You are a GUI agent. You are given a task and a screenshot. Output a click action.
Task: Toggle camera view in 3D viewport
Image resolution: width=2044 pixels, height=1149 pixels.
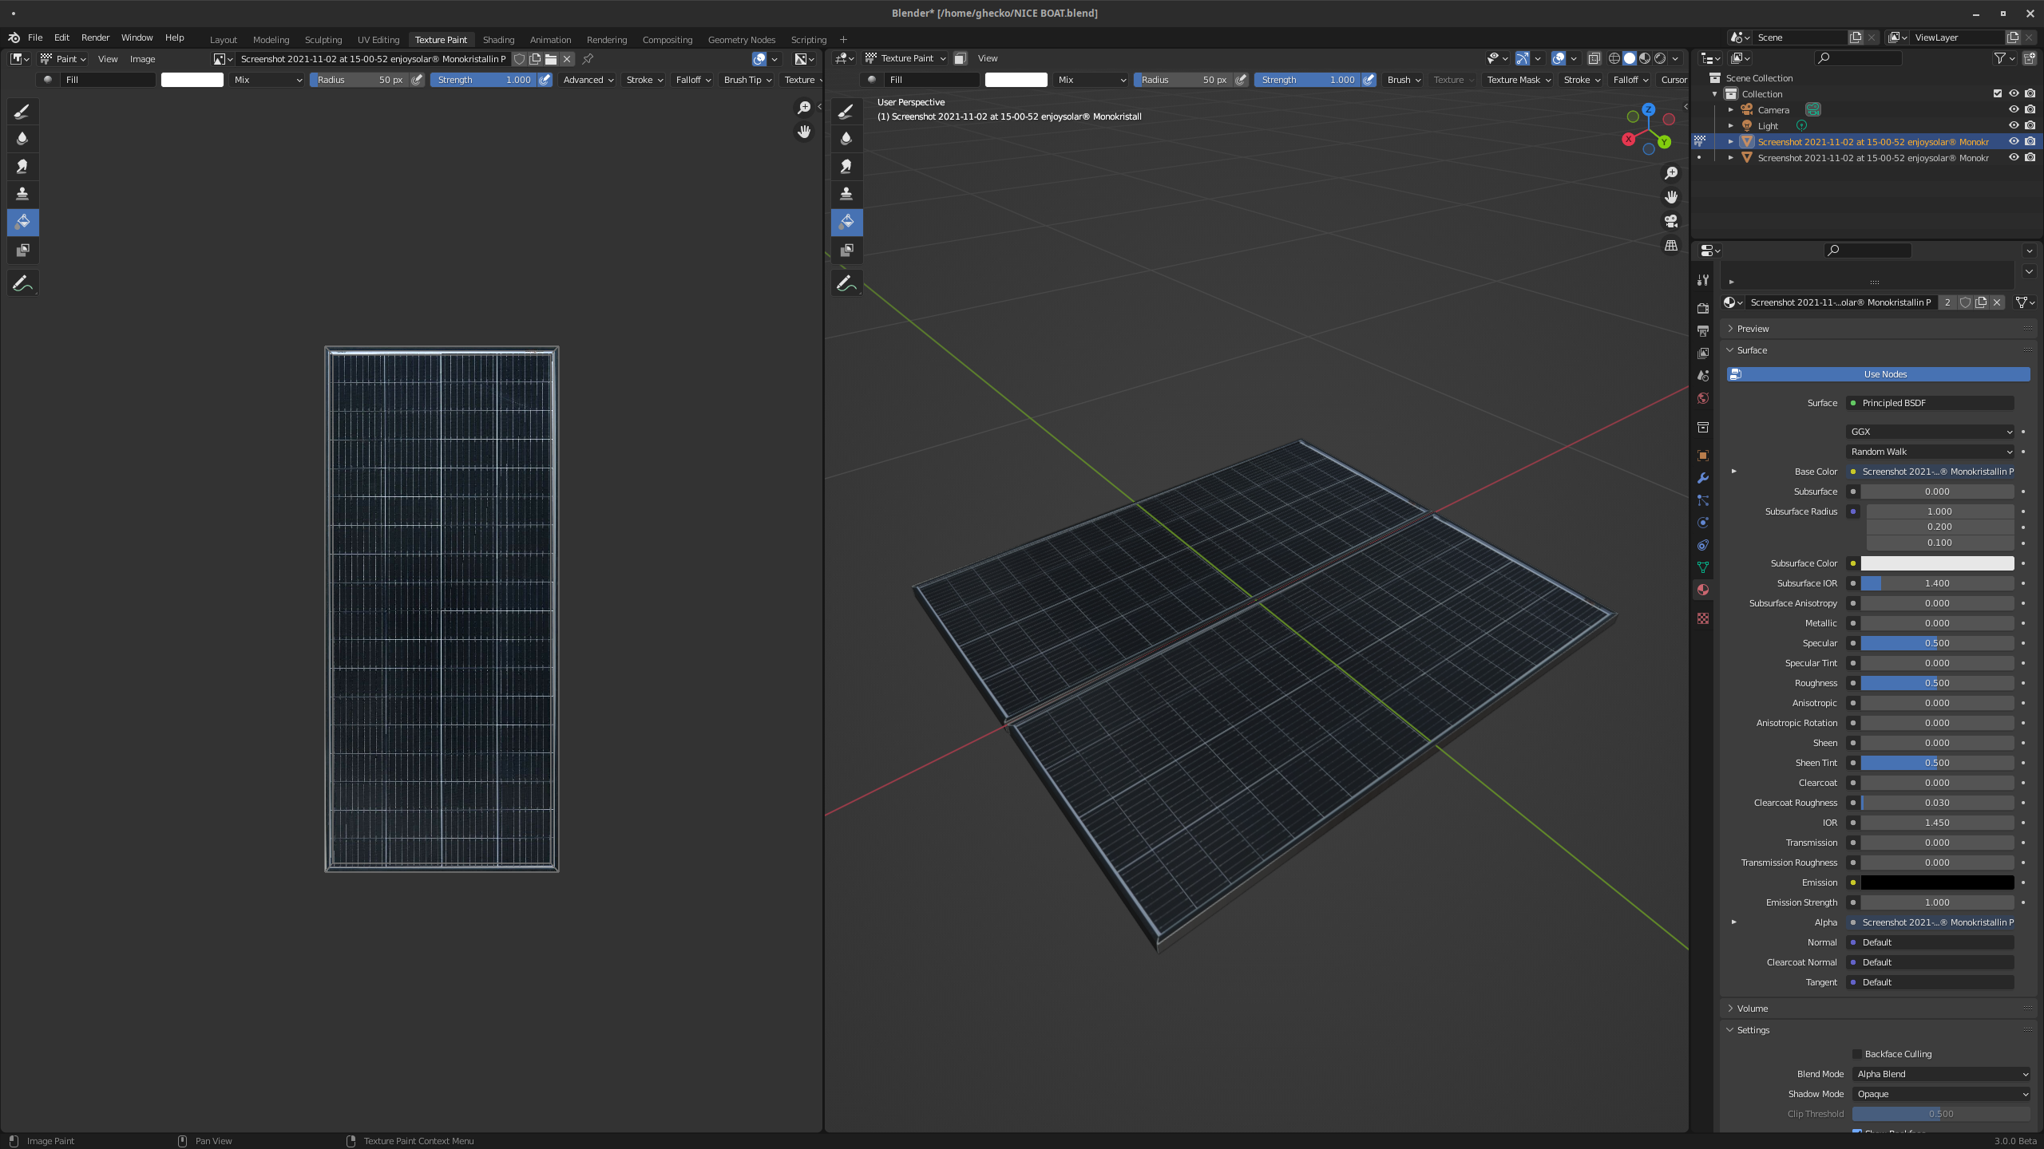coord(1671,221)
